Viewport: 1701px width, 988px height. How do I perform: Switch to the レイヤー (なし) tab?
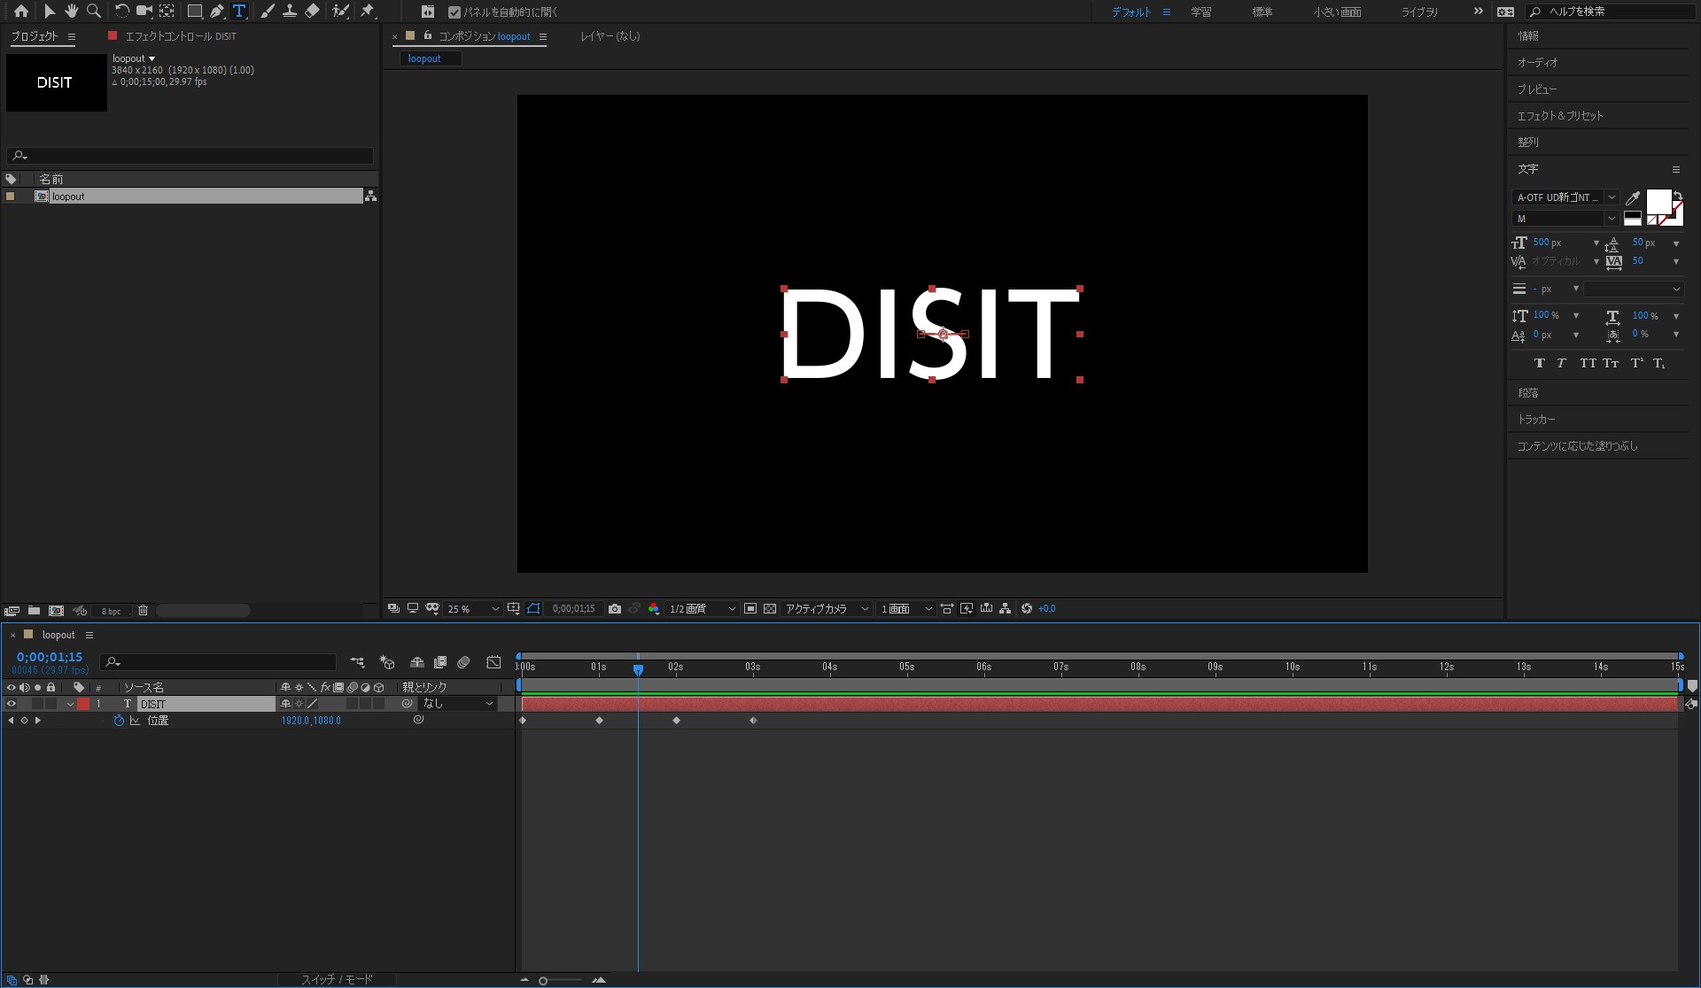point(610,36)
